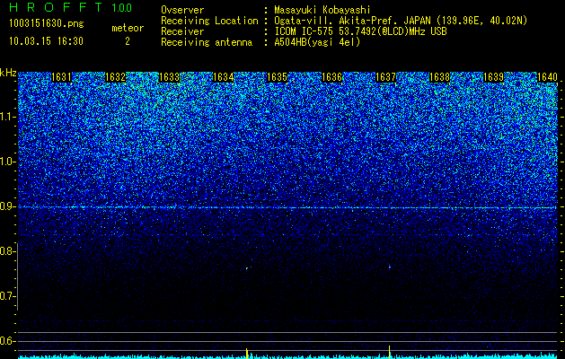Click the antenna text A504HB(yagi 4el)

(317, 42)
